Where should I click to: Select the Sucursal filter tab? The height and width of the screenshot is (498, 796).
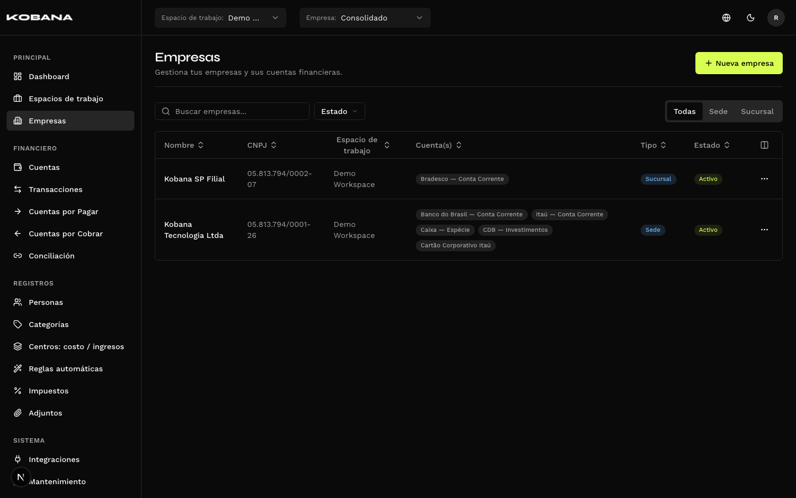click(x=757, y=111)
